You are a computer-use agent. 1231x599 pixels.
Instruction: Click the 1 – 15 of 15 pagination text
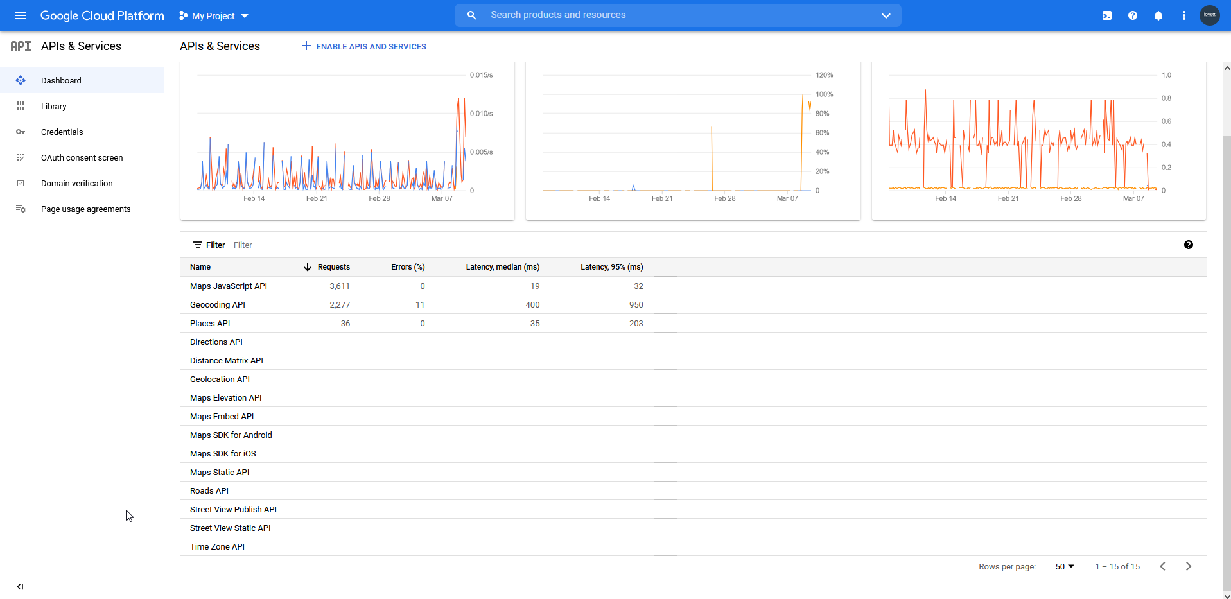[1117, 567]
